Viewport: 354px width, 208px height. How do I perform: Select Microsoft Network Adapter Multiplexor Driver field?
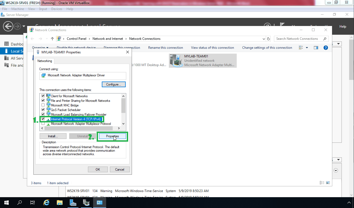point(83,76)
